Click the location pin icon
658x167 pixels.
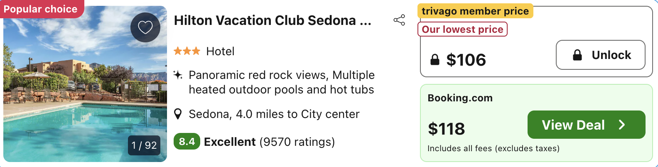pos(178,114)
